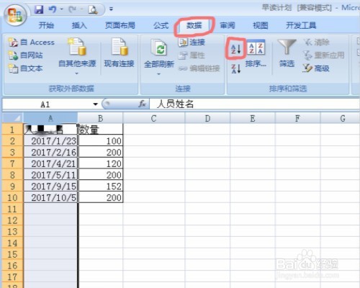
Task: Import data 自网站
Action: (25, 55)
